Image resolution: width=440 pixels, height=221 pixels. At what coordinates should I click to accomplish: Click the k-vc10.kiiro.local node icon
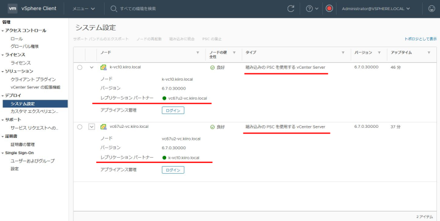[x=103, y=67]
